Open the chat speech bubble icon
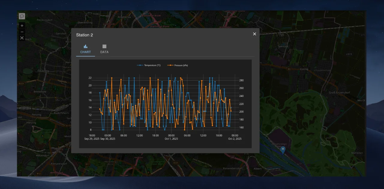The height and width of the screenshot is (189, 384). click(x=22, y=16)
